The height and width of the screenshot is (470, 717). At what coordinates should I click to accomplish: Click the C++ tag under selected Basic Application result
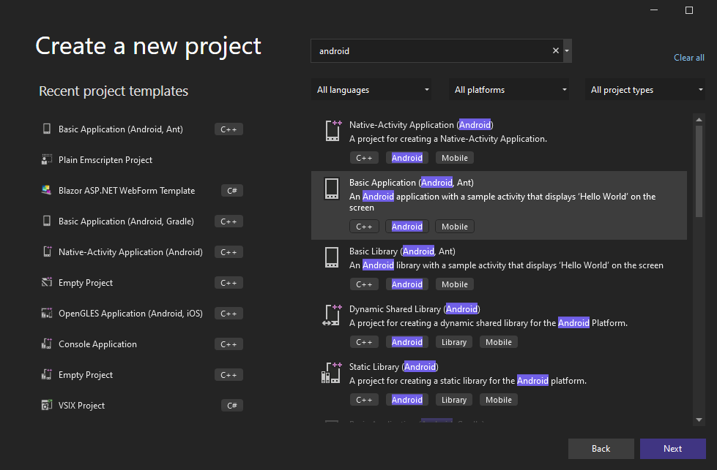tap(364, 227)
